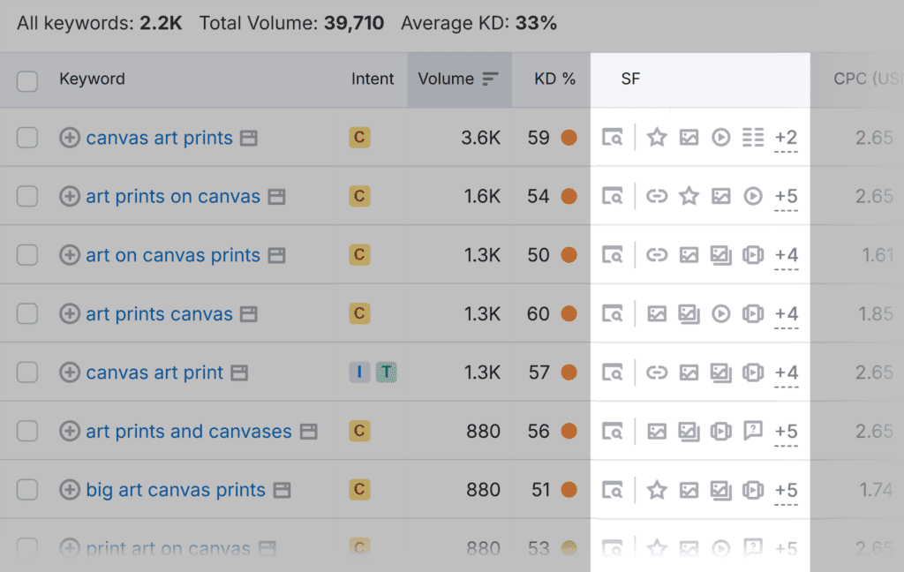Viewport: 904px width, 572px height.
Task: Open the keyword link "print art on canvas"
Action: (168, 548)
